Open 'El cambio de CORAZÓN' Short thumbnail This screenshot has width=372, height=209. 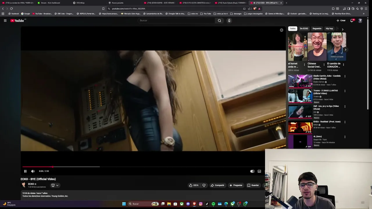point(337,47)
